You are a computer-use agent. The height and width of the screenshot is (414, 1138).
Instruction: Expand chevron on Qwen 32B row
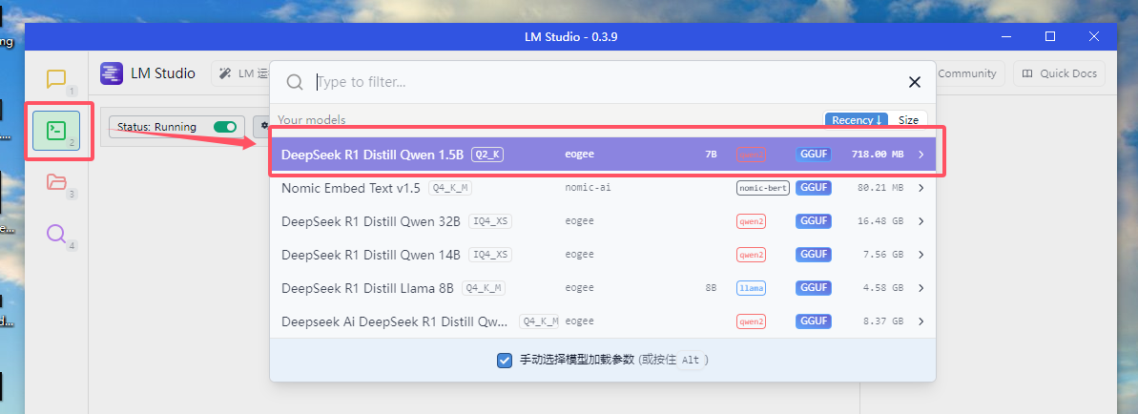(921, 221)
